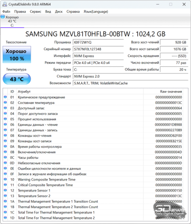Viewport: 191px width, 224px height.
Task: Click the power on hours value 20 ч
Action: click(174, 69)
